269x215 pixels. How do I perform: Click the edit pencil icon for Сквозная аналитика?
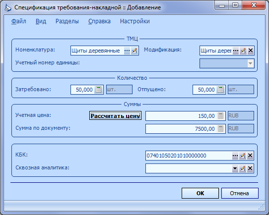click(243, 168)
